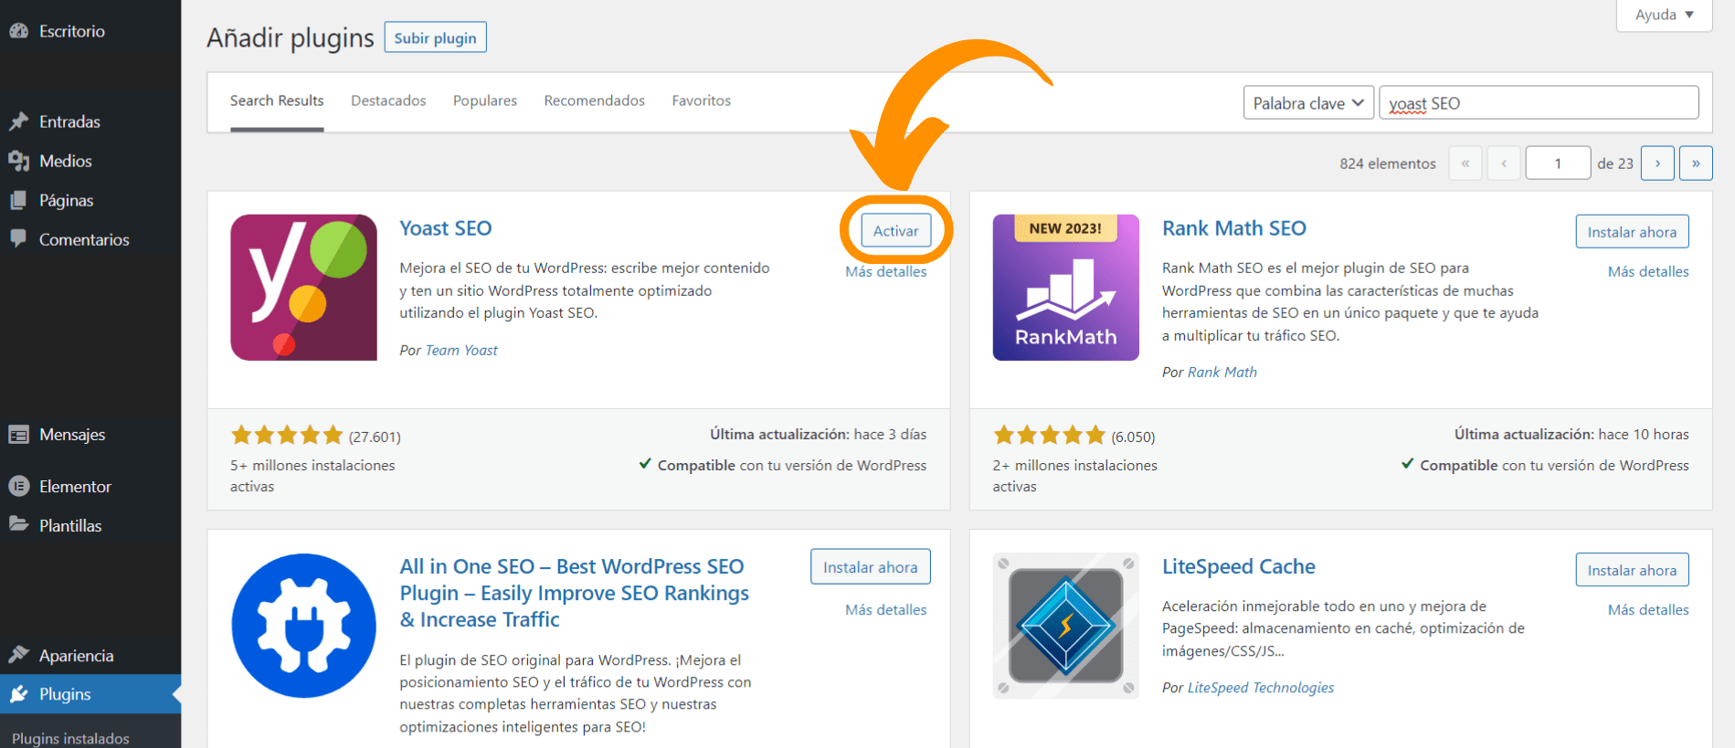Click Rank Math 2+ millones instalaciones text
This screenshot has width=1735, height=748.
1075,476
